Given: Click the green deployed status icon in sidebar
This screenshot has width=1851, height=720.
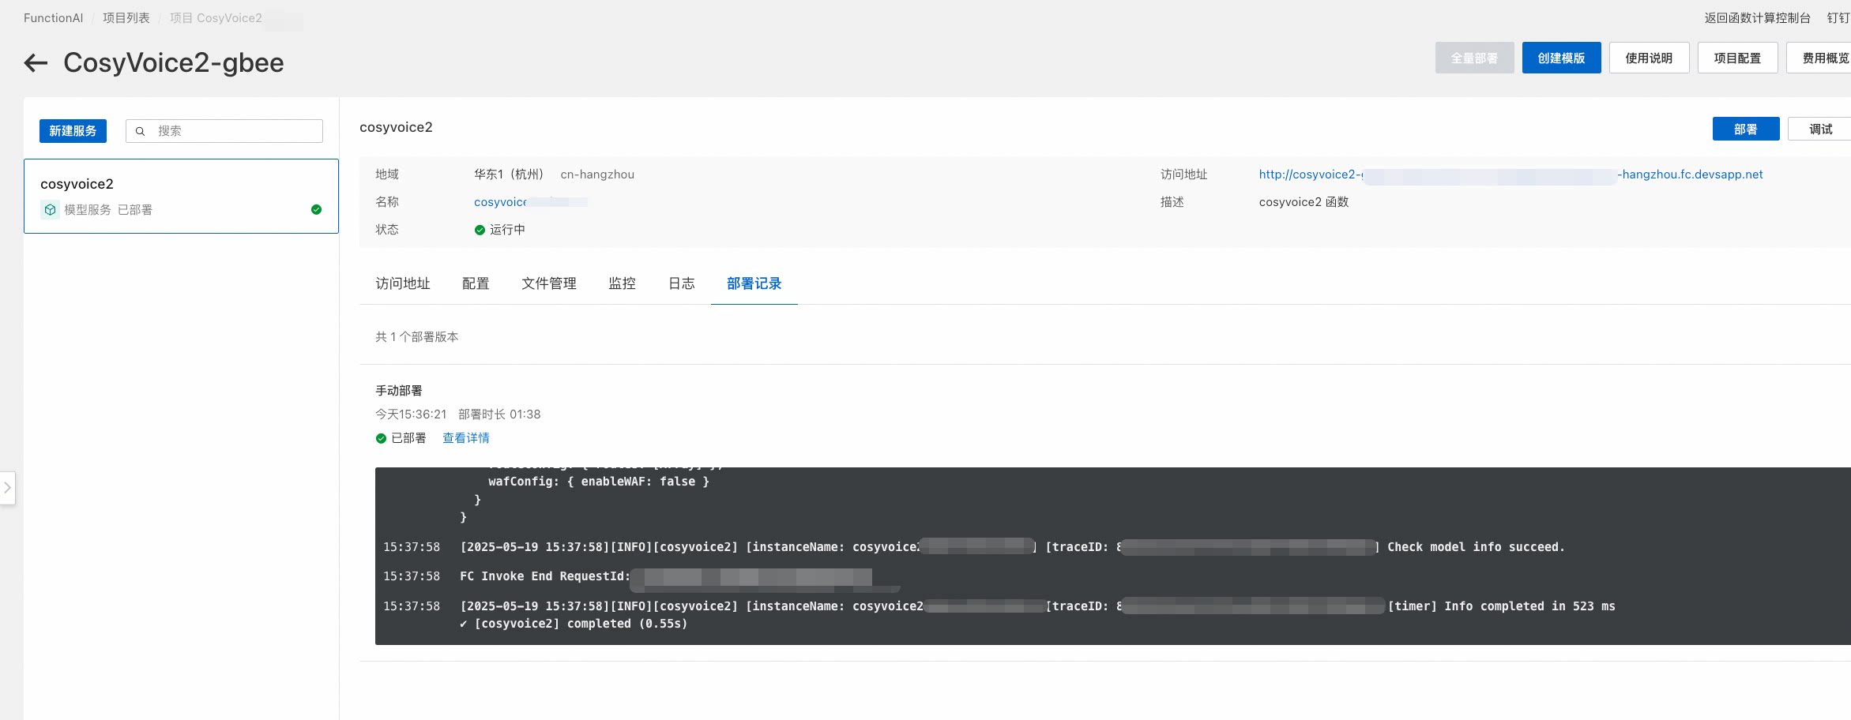Looking at the screenshot, I should (x=316, y=210).
